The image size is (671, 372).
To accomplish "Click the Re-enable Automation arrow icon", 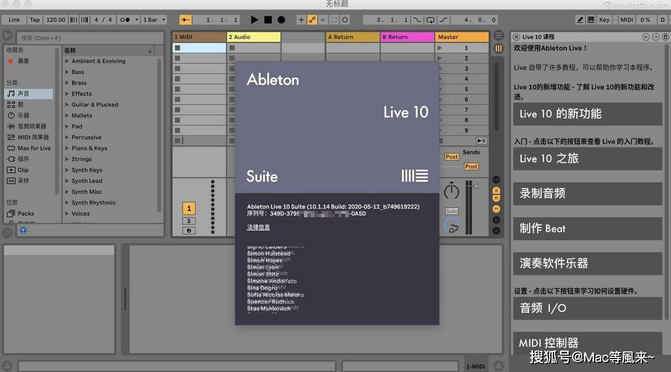I will pyautogui.click(x=323, y=19).
